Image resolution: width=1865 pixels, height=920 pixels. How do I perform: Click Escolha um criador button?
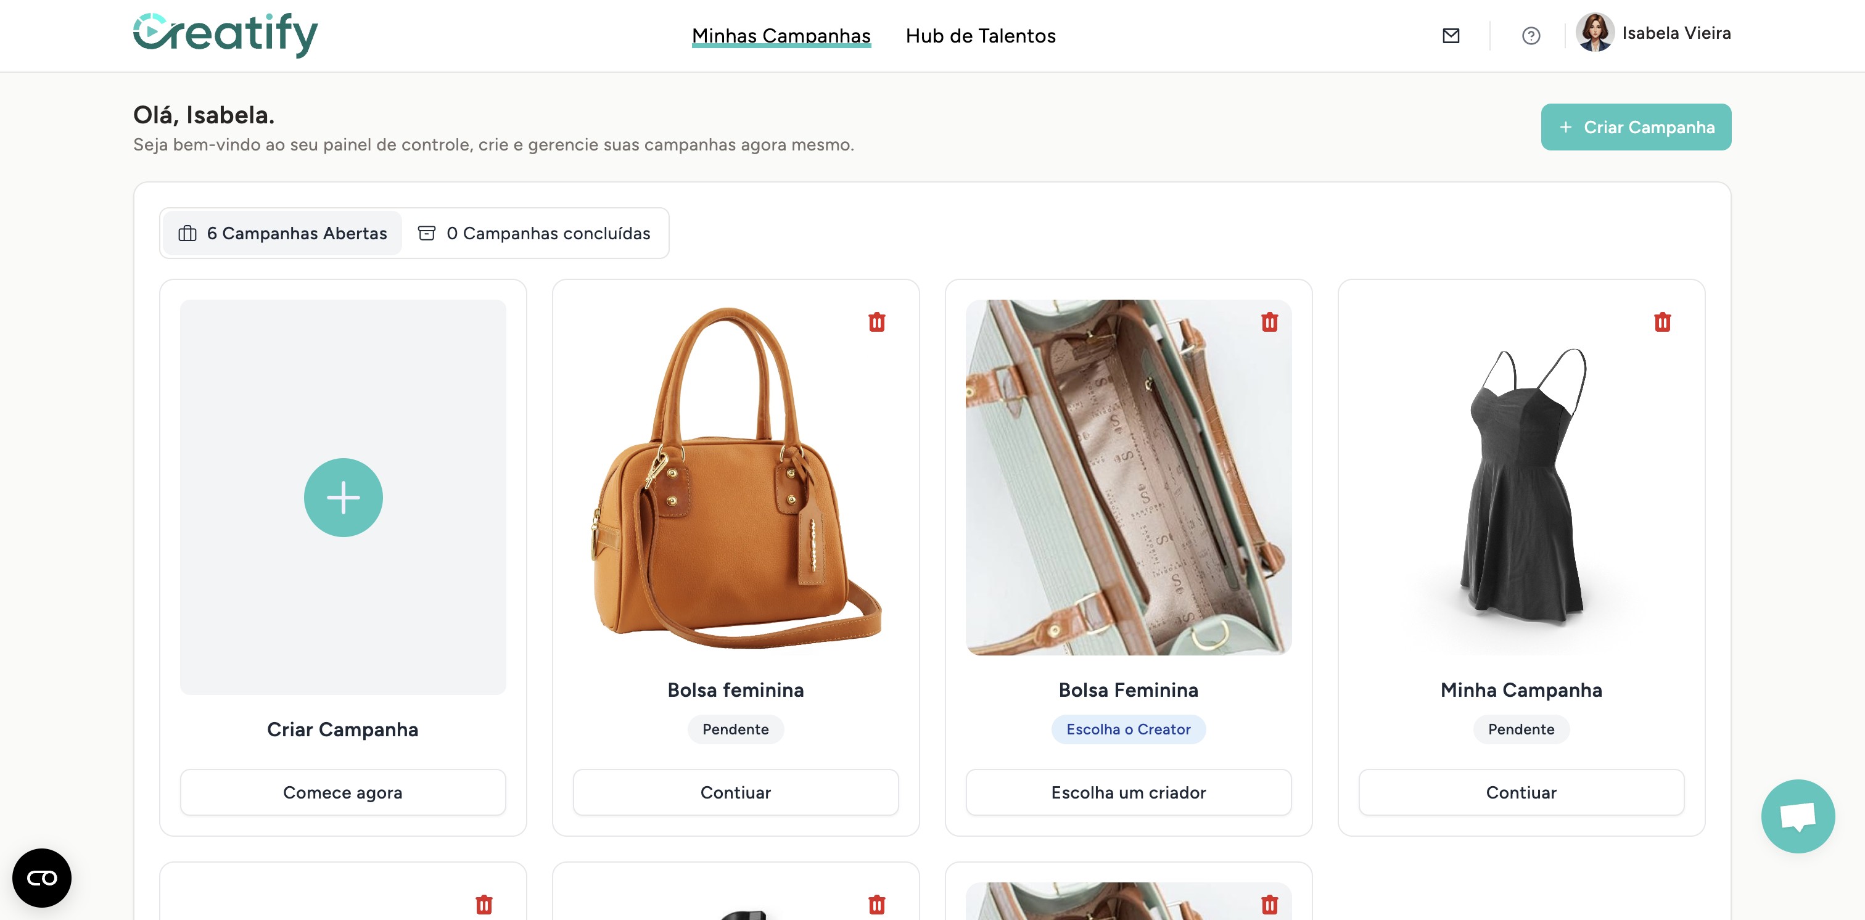coord(1129,792)
